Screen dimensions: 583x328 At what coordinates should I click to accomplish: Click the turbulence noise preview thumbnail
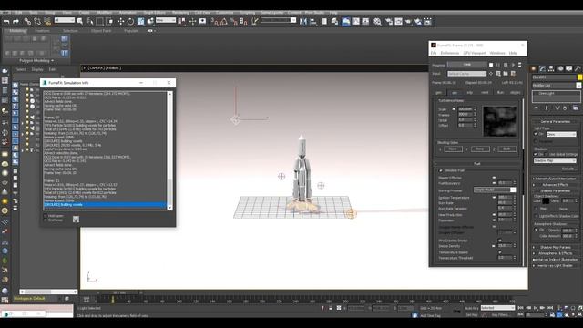pos(499,121)
